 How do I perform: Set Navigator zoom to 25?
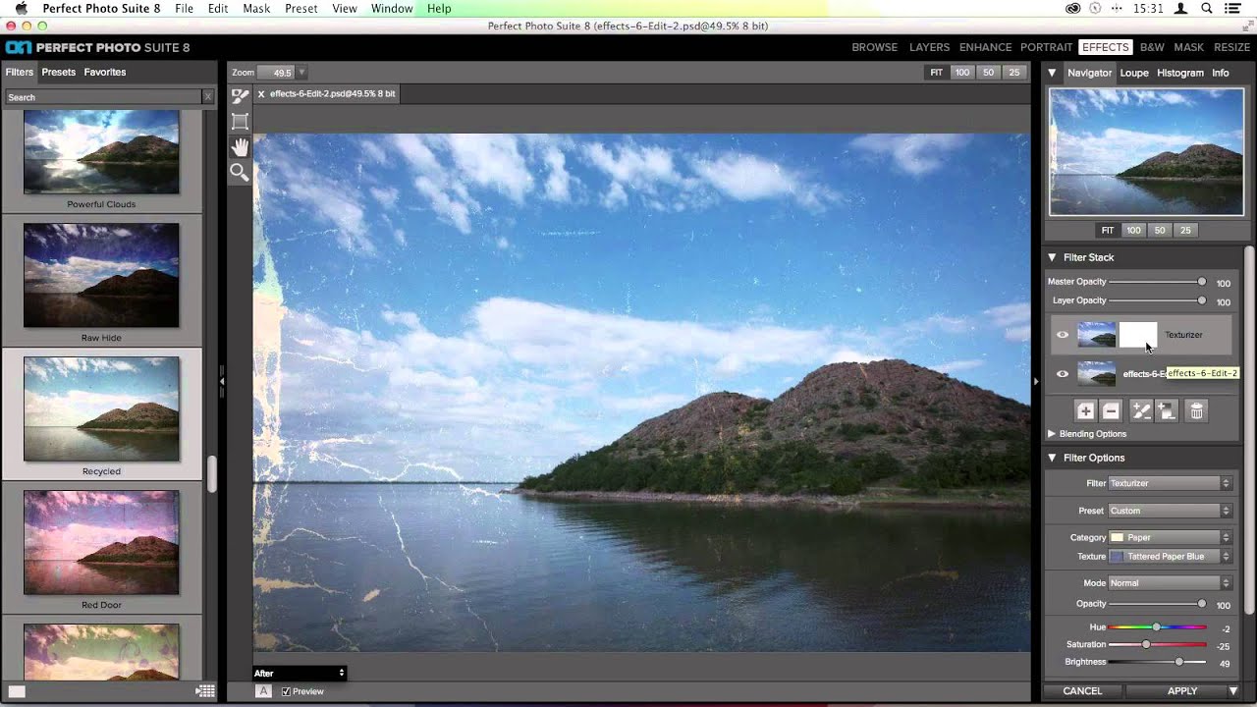(1185, 231)
